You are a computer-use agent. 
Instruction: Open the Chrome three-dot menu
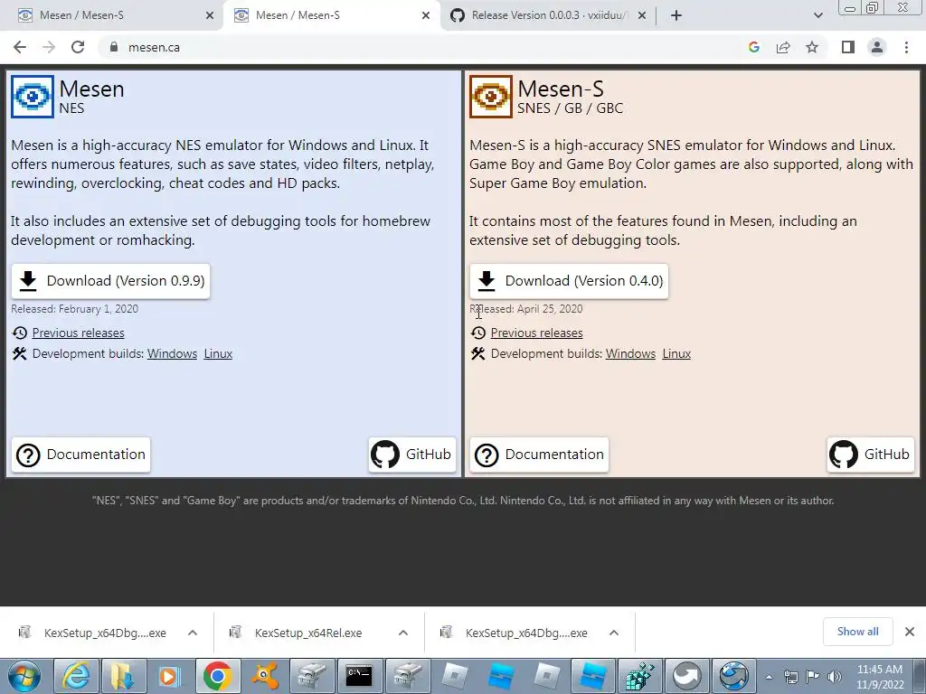pyautogui.click(x=906, y=47)
